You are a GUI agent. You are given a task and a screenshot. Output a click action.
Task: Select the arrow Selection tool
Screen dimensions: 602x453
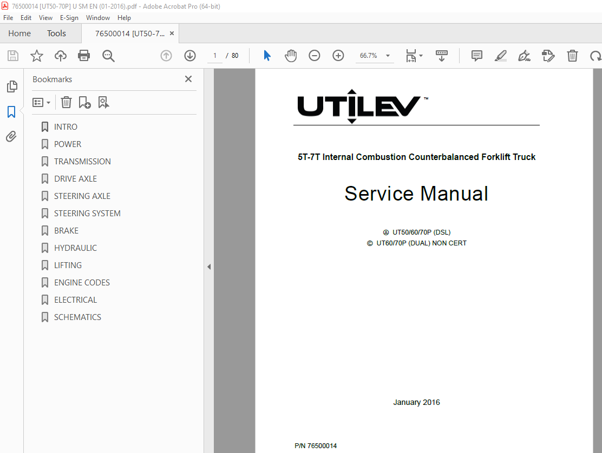[x=267, y=56]
